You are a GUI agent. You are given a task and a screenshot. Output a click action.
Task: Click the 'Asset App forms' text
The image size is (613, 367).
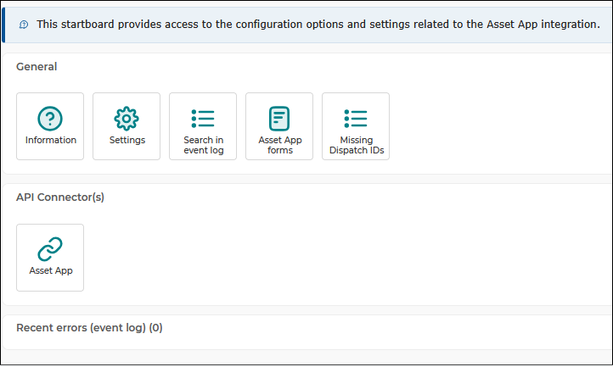coord(280,145)
